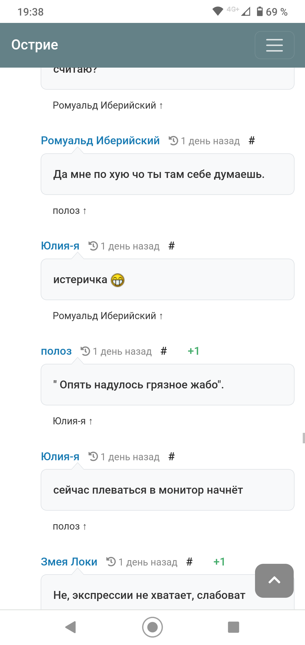Click the # permalink on the истеричка comment
305x645 pixels.
(171, 246)
